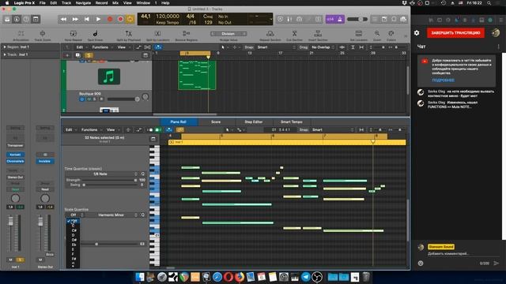
Task: Toggle the blue Catch Playhead button in Piano Roll
Action: point(169,129)
